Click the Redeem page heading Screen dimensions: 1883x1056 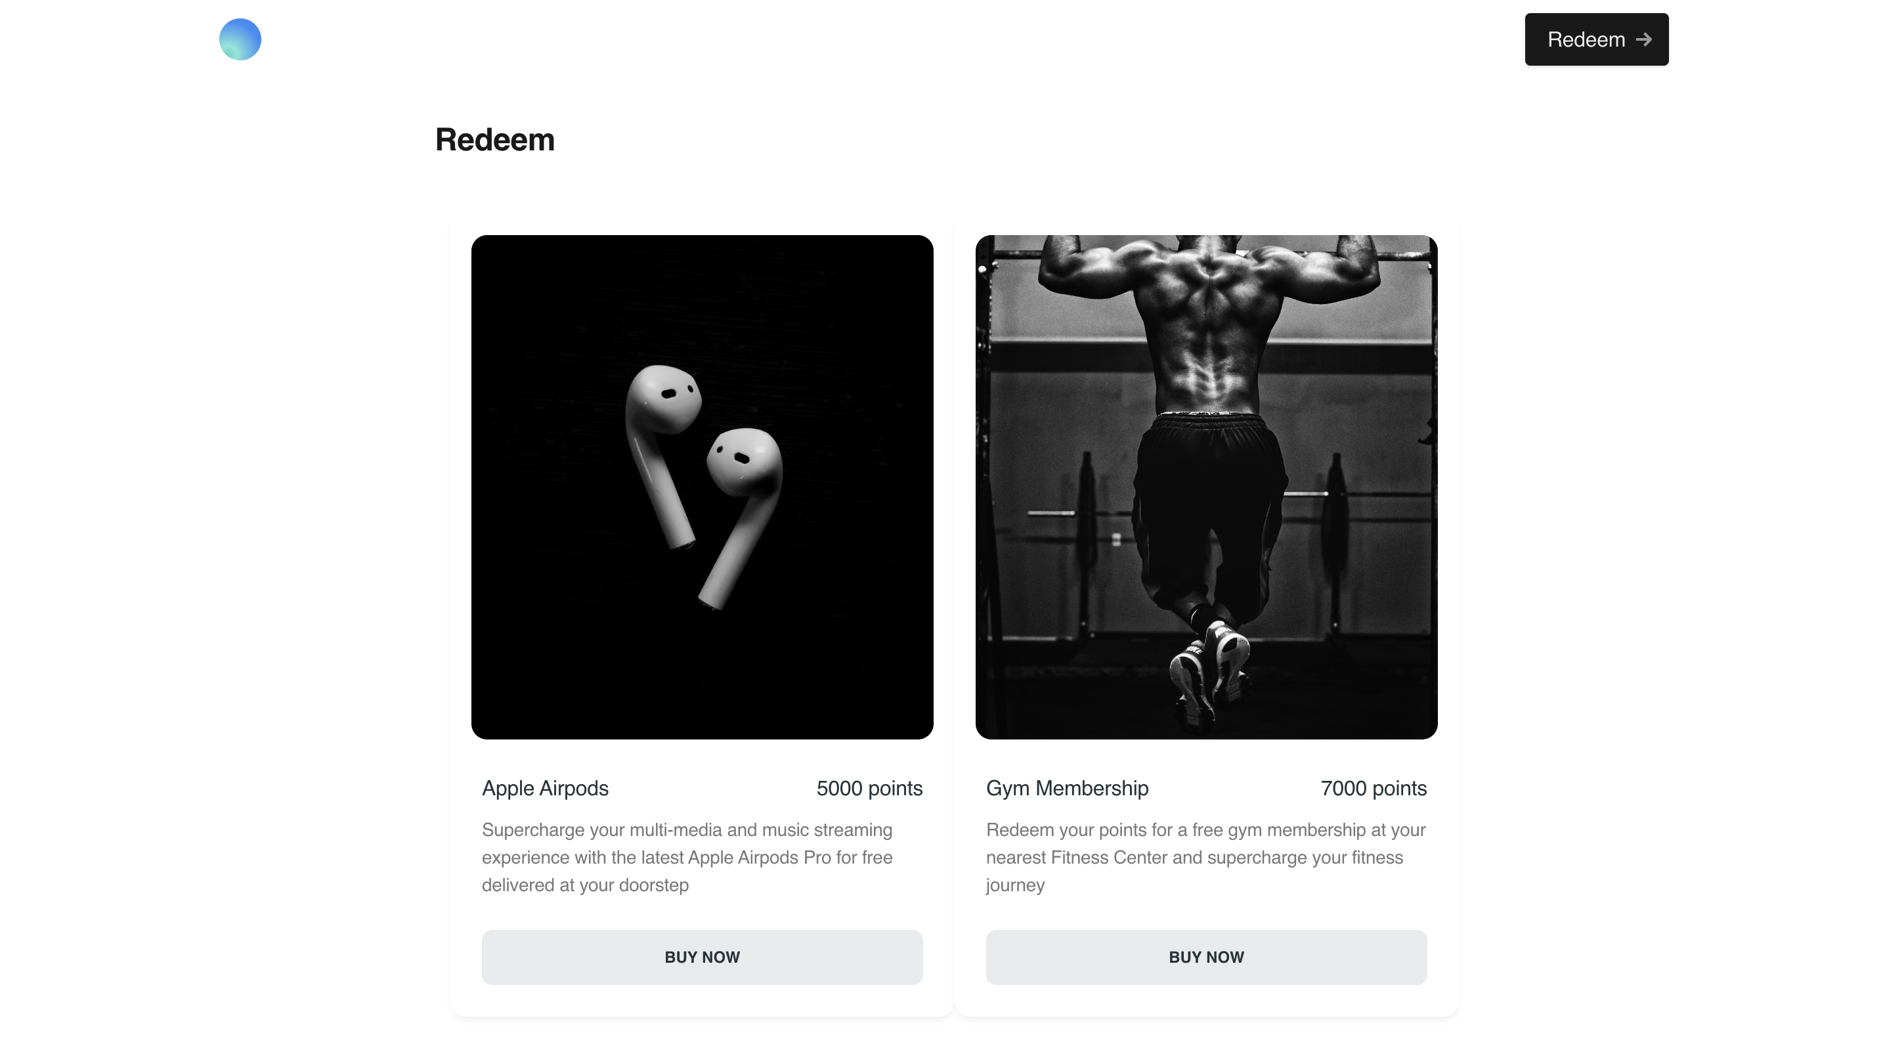495,140
